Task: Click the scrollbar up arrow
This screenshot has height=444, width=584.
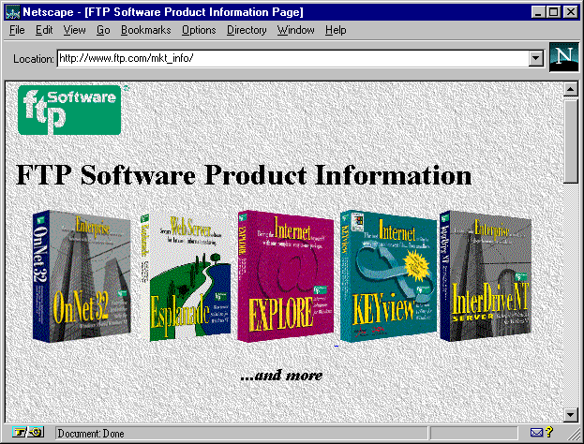Action: point(571,89)
